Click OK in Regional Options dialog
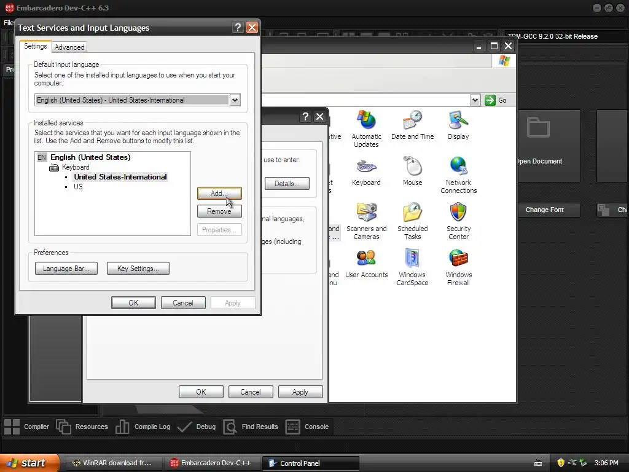 201,392
